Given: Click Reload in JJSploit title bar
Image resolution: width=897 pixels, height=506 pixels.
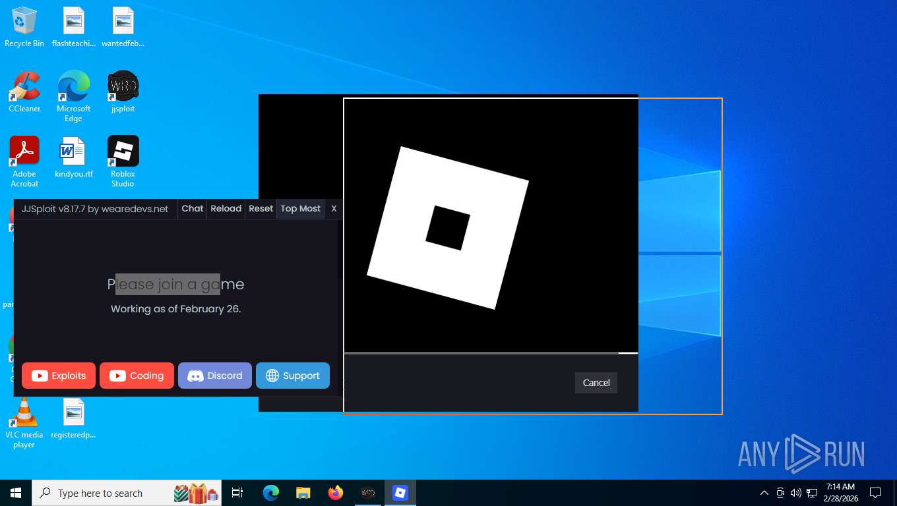Looking at the screenshot, I should (226, 208).
